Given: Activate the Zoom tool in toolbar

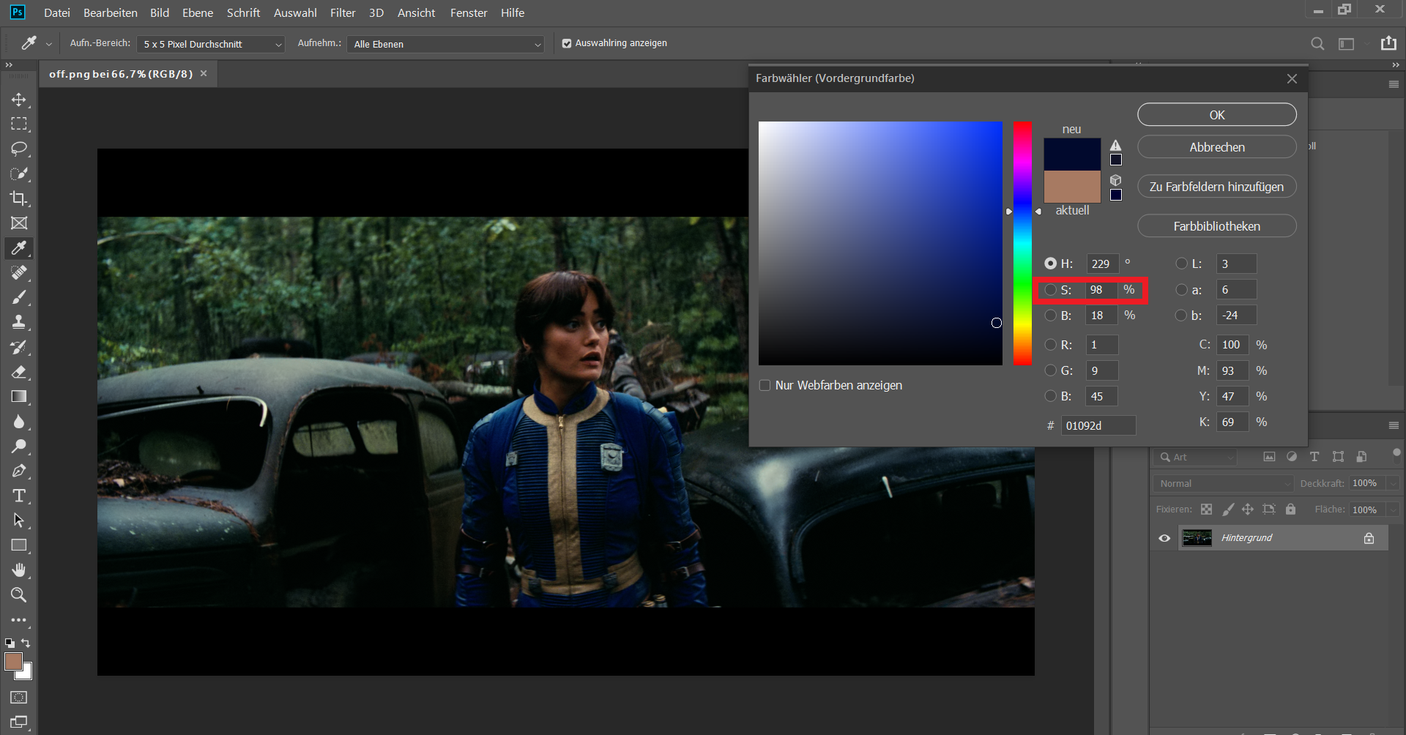Looking at the screenshot, I should coord(19,594).
